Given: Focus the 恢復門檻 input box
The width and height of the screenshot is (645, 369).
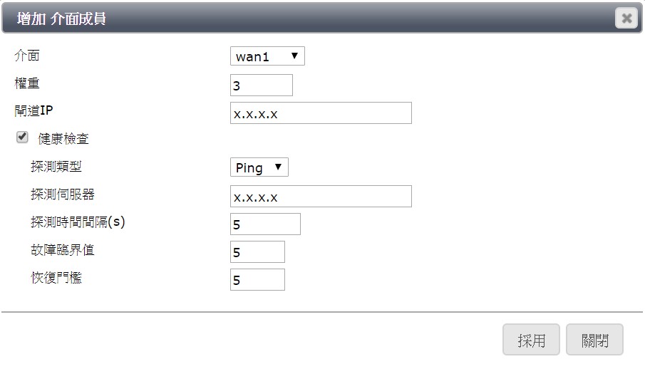Looking at the screenshot, I should [257, 280].
